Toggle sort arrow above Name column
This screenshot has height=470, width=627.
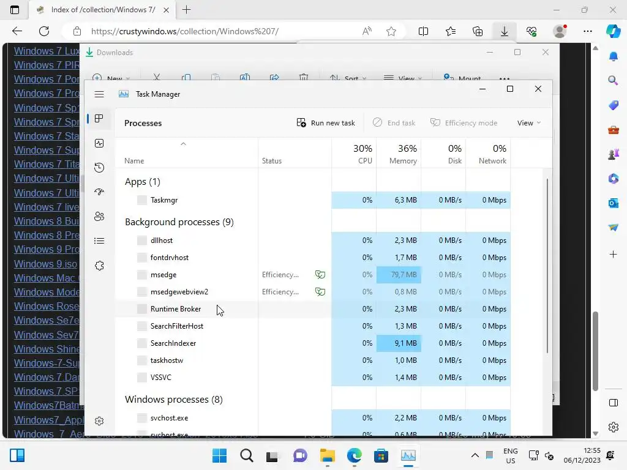click(183, 144)
